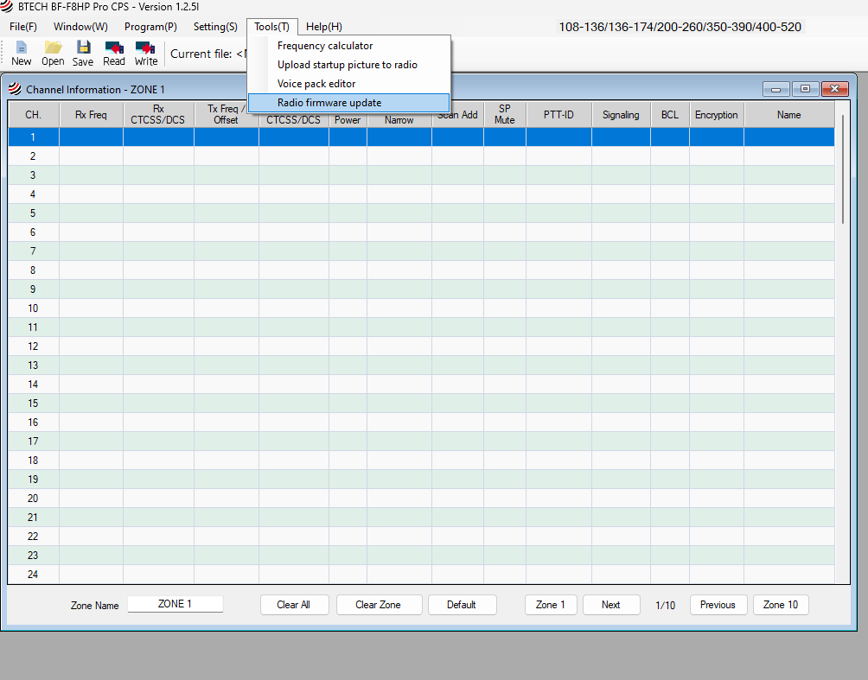
Task: Open the Voice pack editor
Action: pos(316,84)
